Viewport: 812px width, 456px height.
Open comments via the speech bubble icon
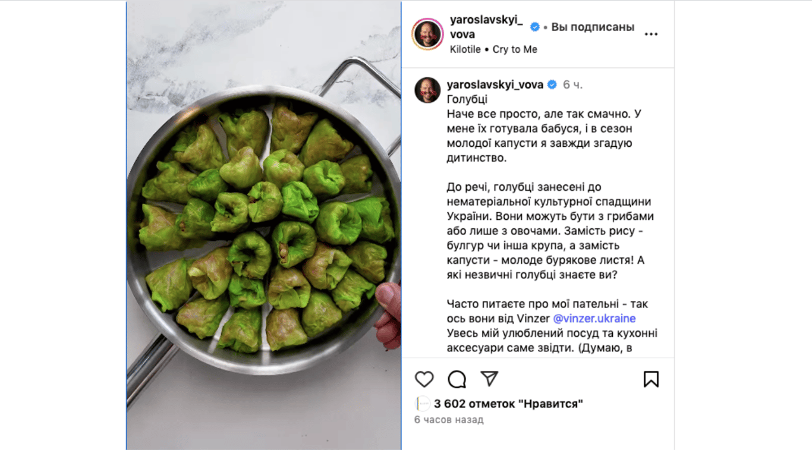[x=457, y=379]
